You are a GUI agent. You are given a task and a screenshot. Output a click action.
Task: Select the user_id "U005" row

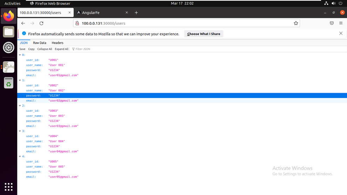coord(182,162)
